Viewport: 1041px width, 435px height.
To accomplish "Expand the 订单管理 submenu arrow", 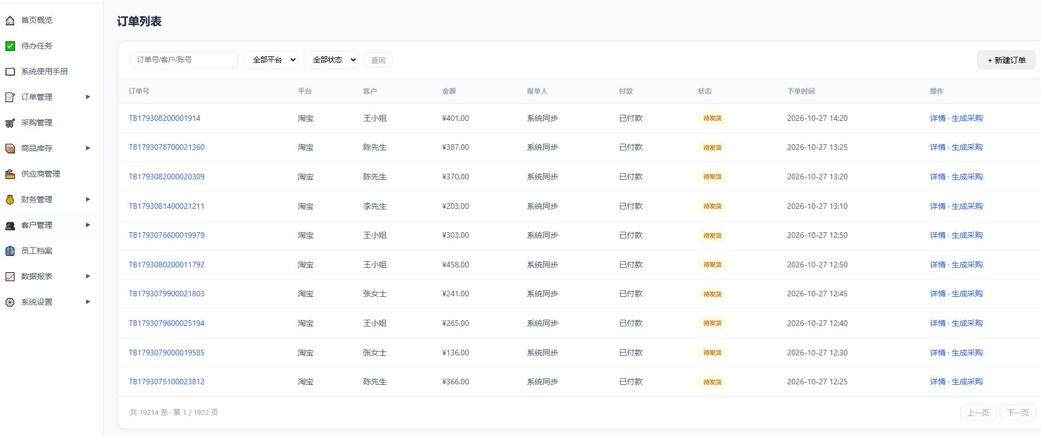I will click(x=88, y=97).
